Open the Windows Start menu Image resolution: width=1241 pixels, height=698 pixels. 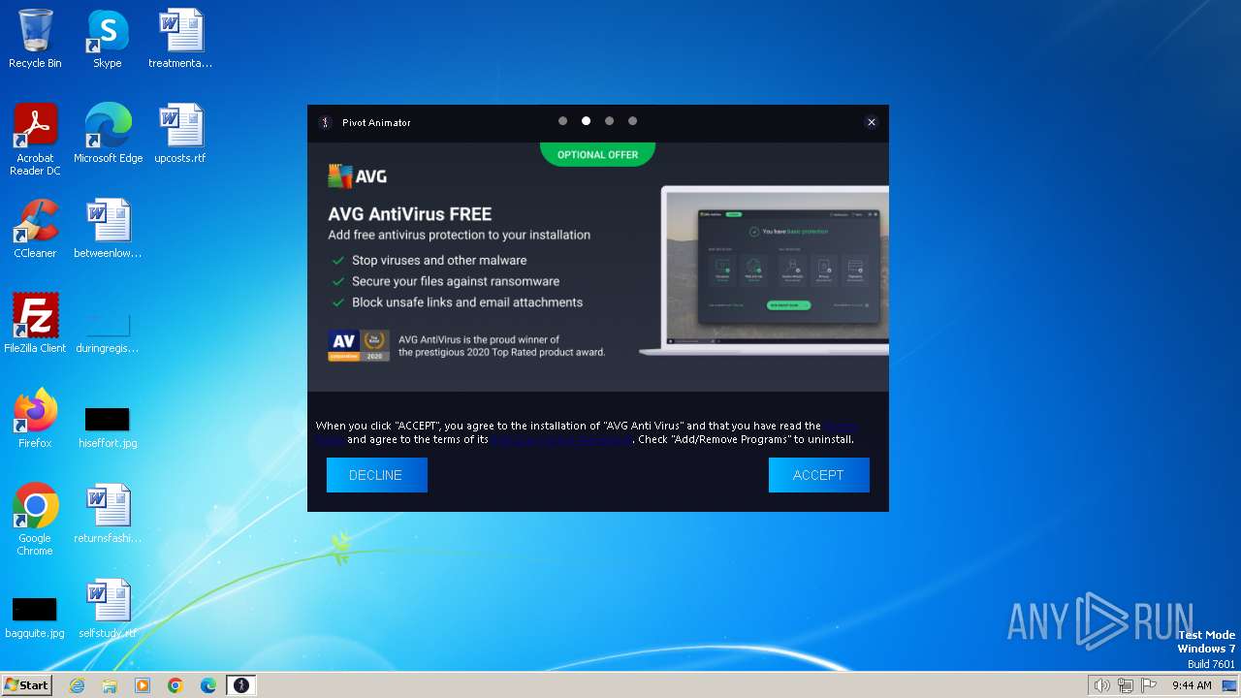pyautogui.click(x=27, y=685)
